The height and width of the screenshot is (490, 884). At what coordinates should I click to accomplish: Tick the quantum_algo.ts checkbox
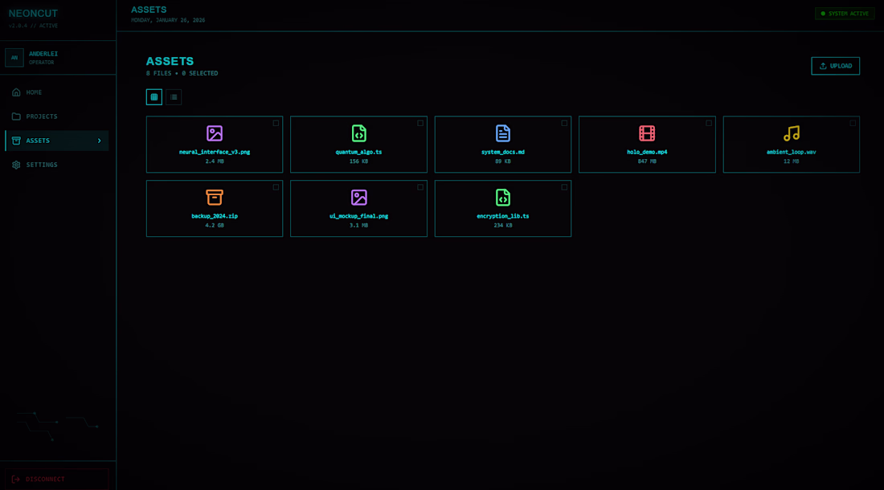point(420,124)
